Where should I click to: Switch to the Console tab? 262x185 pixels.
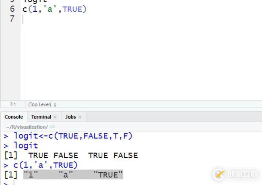pos(14,117)
